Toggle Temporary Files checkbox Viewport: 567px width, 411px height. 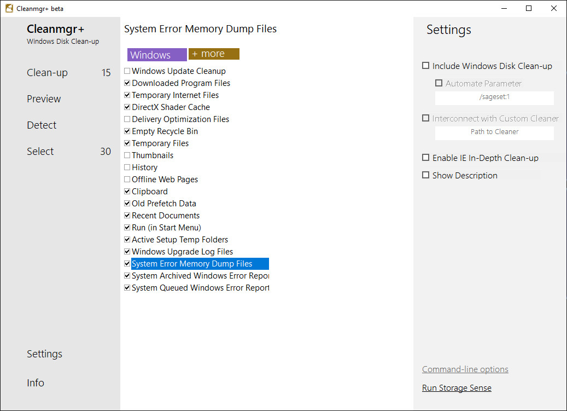(x=127, y=143)
